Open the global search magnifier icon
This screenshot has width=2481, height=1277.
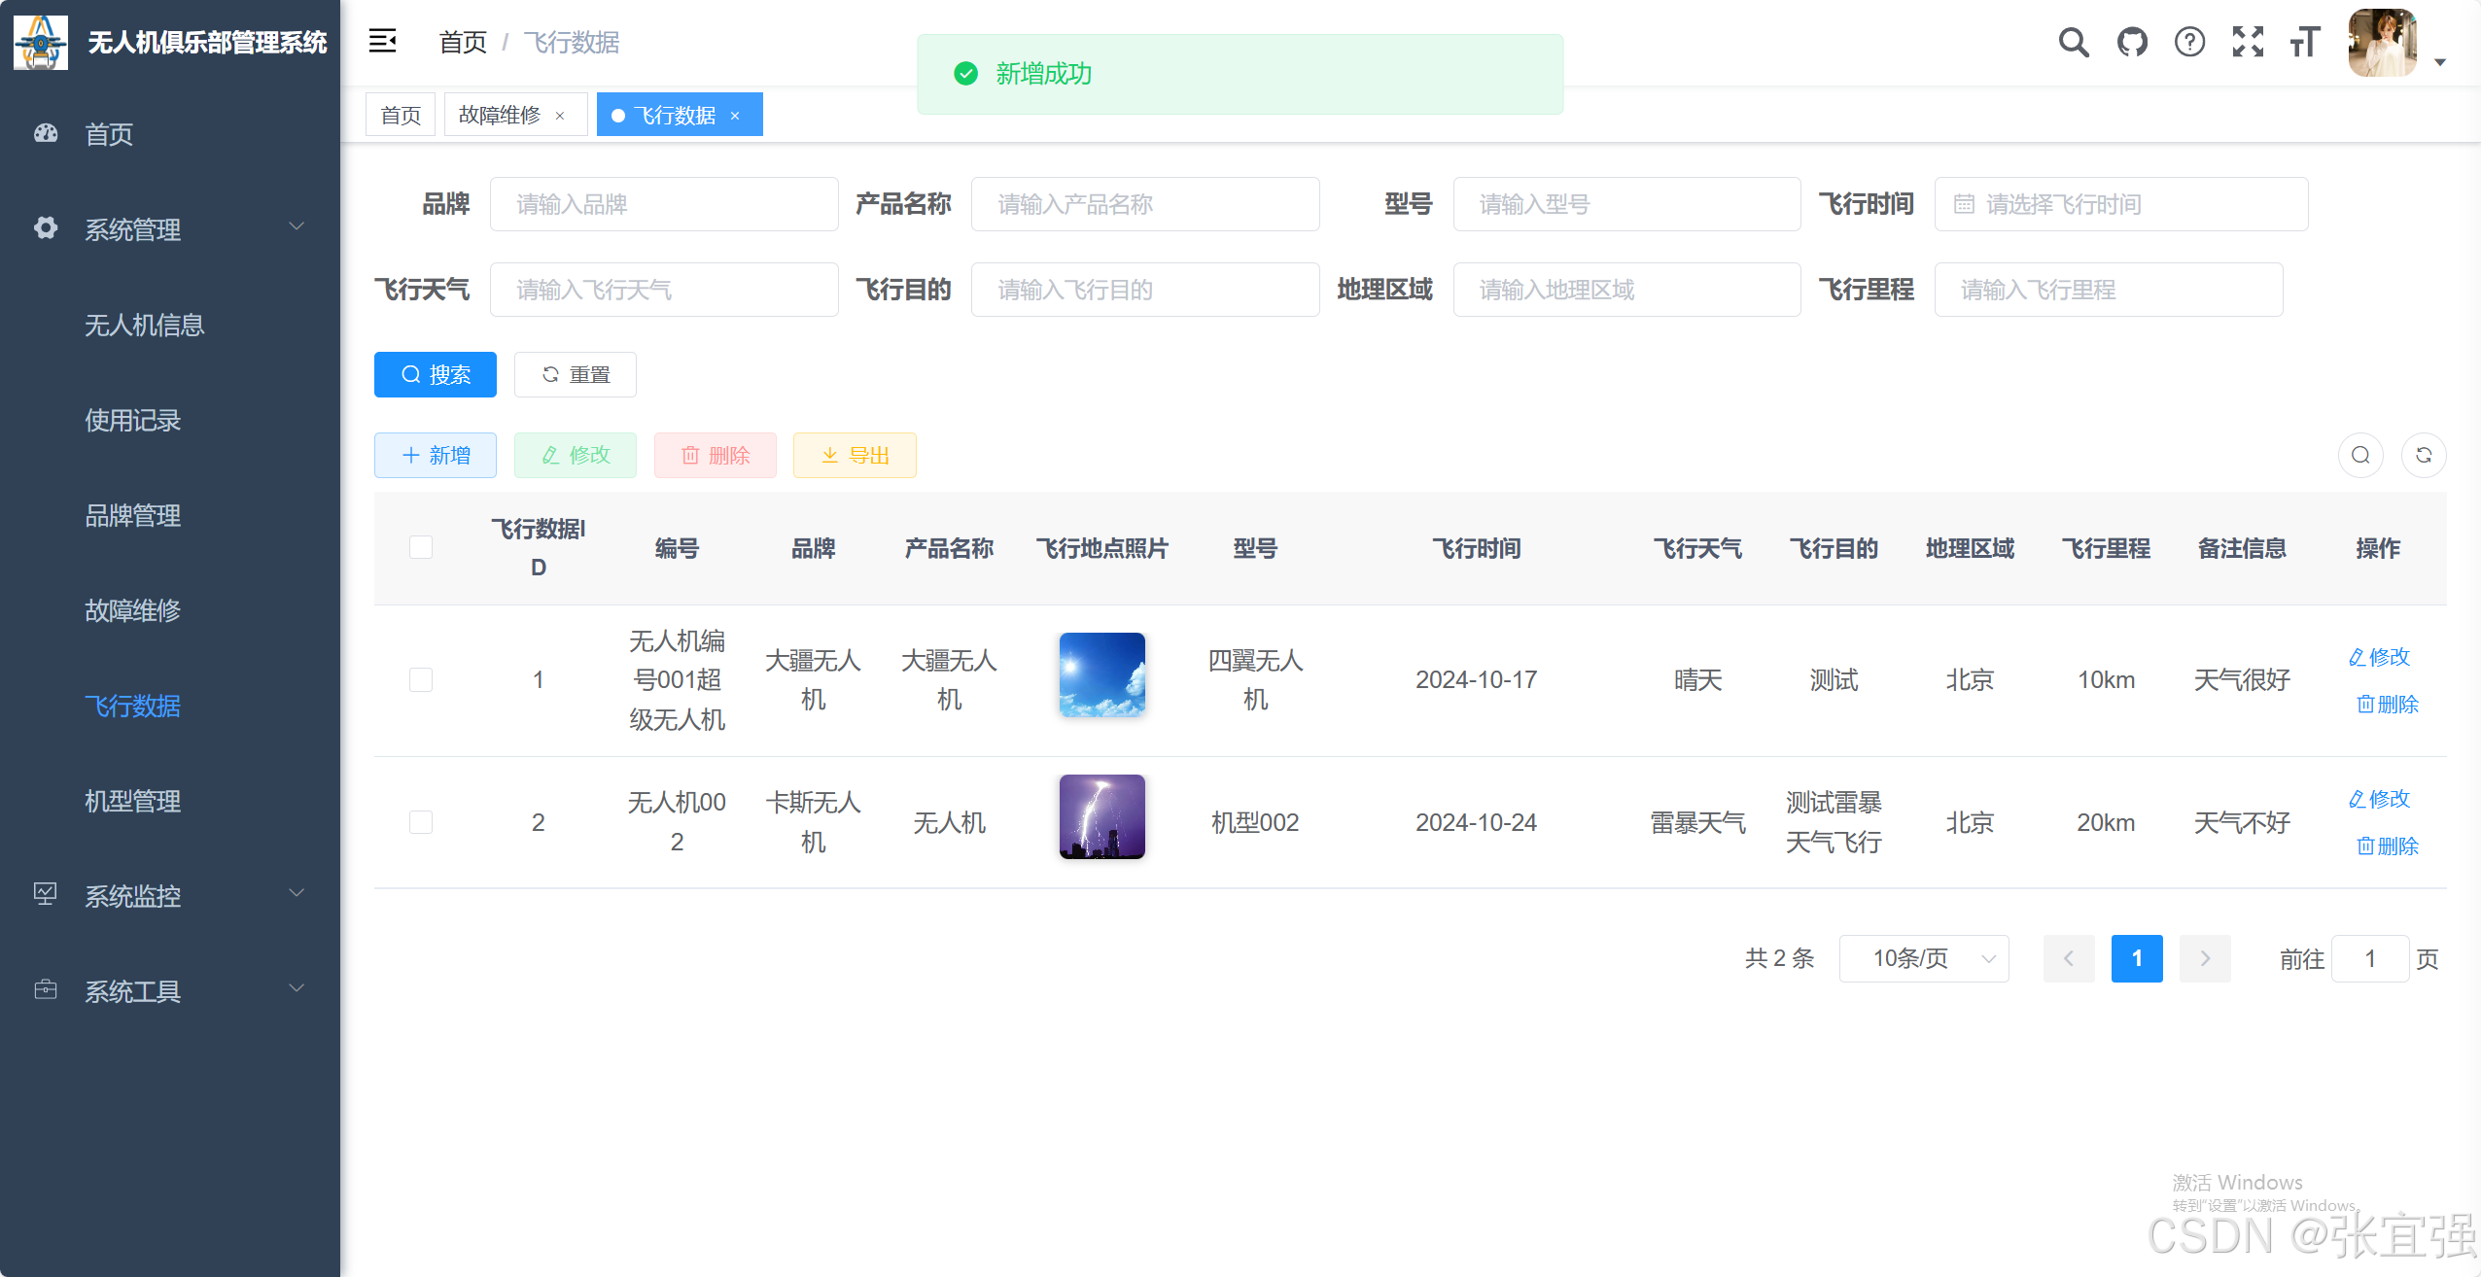pos(2074,42)
